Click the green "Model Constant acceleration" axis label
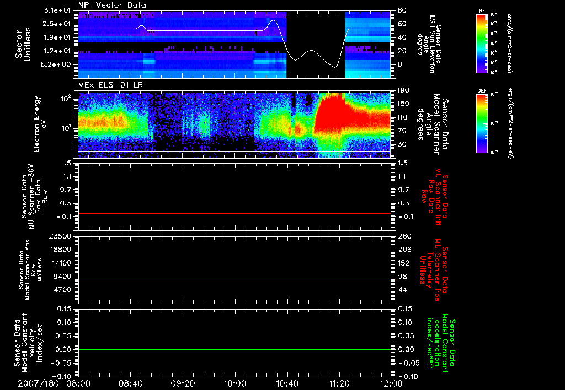565x390 pixels. (x=441, y=343)
